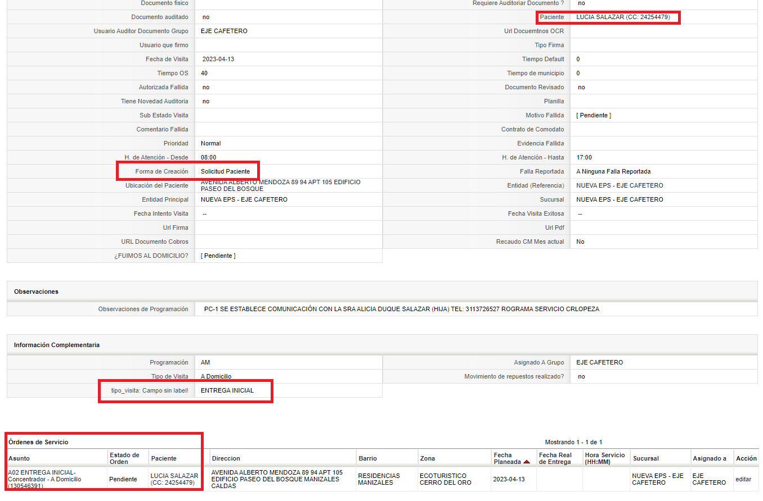The width and height of the screenshot is (763, 501).
Task: Click the Barrio column header
Action: click(x=367, y=458)
